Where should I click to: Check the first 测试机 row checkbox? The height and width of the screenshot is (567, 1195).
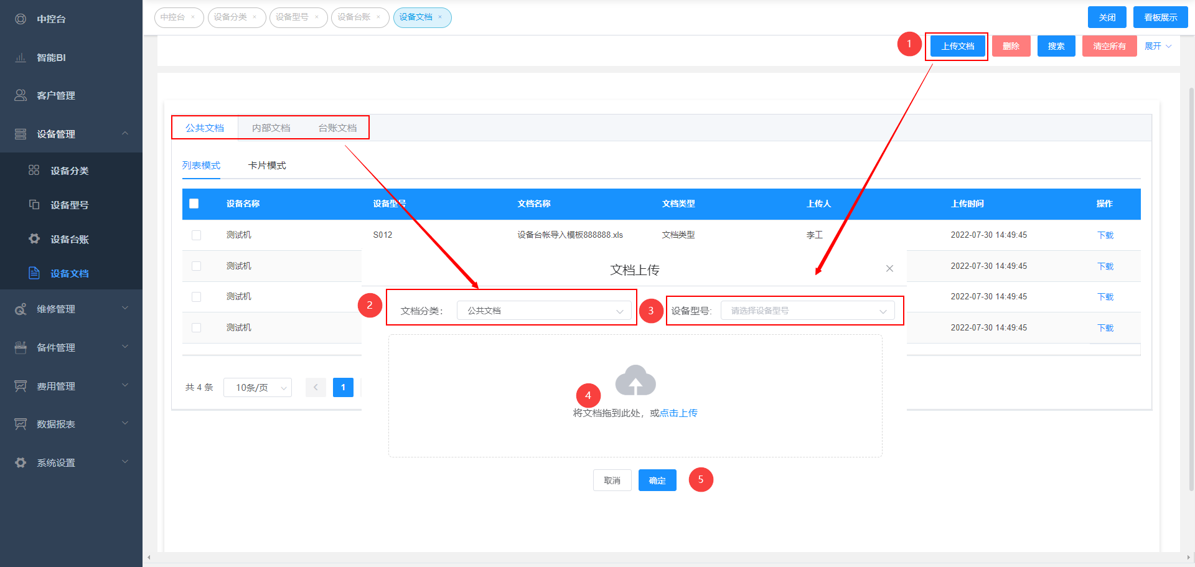197,235
